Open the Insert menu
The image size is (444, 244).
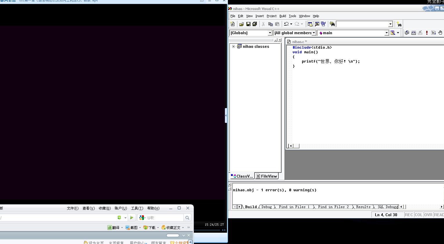tap(259, 16)
